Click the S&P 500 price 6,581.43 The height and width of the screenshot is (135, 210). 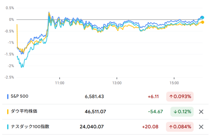(x=94, y=97)
